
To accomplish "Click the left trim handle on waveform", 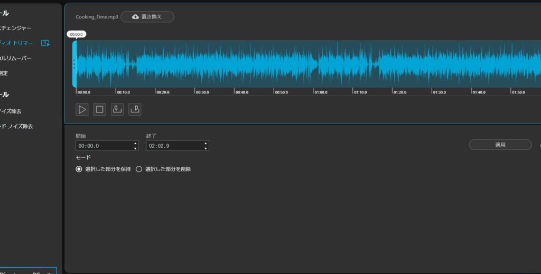I will (x=74, y=64).
